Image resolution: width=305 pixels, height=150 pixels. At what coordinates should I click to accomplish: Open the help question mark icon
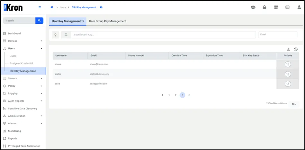coord(101,7)
